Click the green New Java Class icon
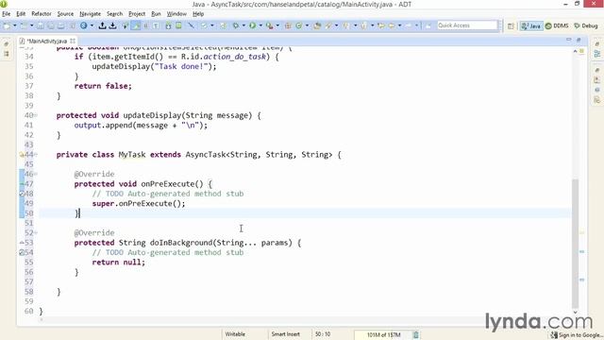604x340 pixels. [x=298, y=25]
